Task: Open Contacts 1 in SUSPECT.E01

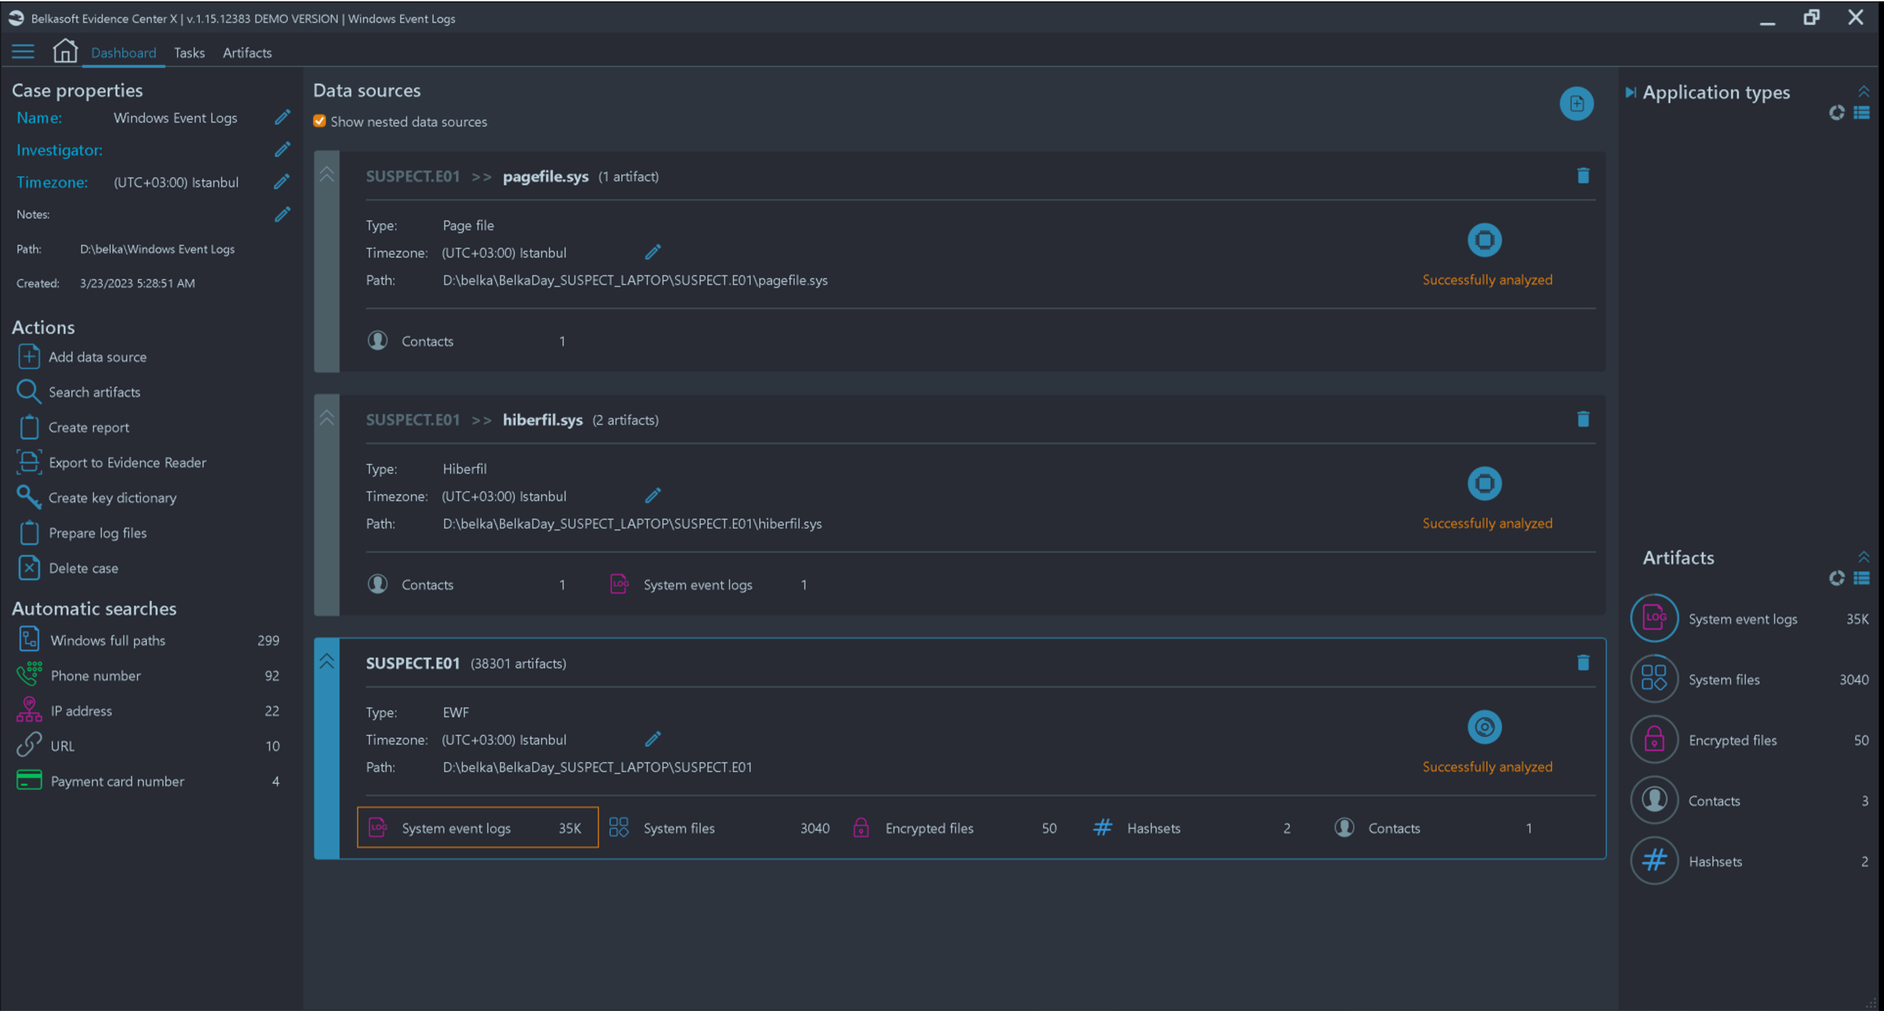Action: (x=1433, y=828)
